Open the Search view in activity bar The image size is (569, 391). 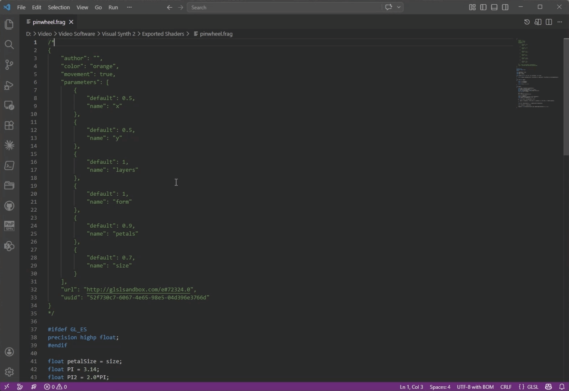point(9,45)
